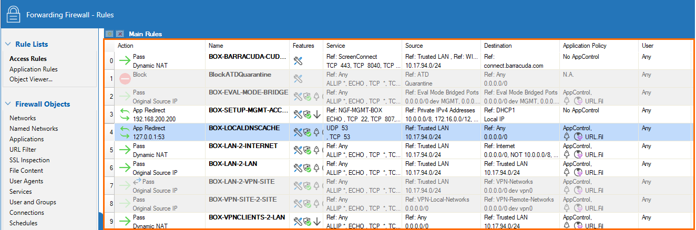Click the green Pass arrow of BOX-BARRACUDA-CUD rule
This screenshot has height=230, width=696.
click(x=125, y=61)
